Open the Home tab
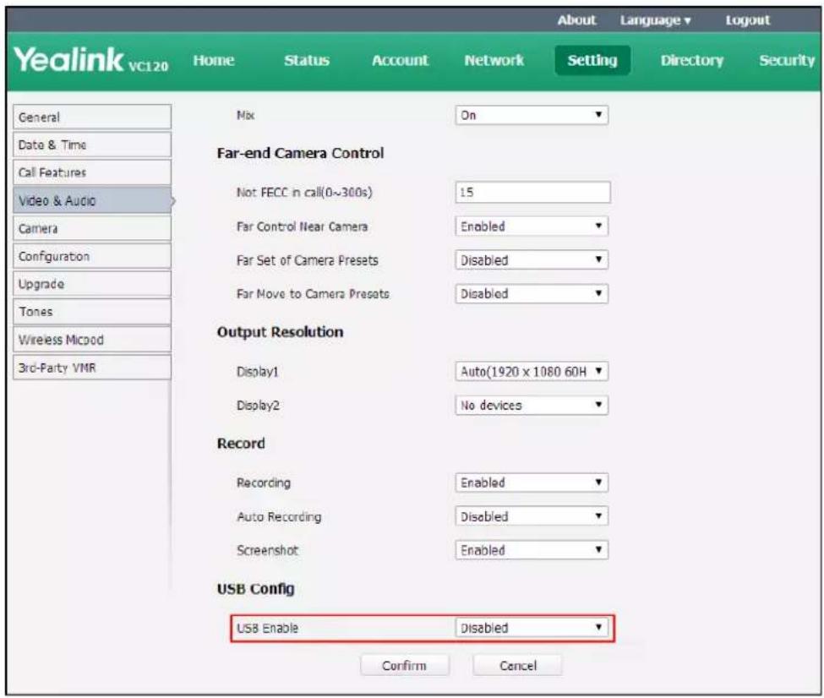Screen dimensions: 824x698 213,61
